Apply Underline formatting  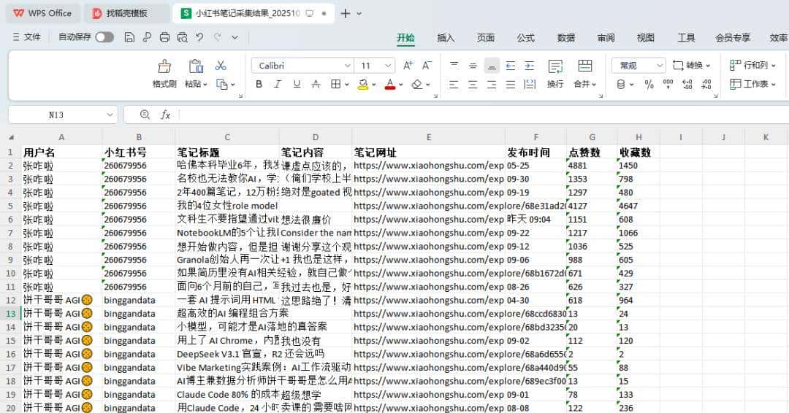[x=297, y=85]
